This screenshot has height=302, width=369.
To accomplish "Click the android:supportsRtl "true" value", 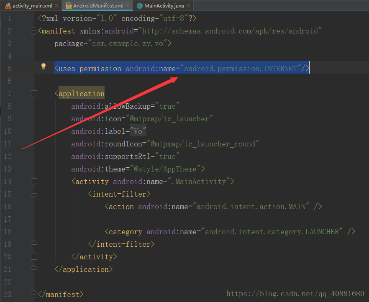I will click(x=167, y=156).
